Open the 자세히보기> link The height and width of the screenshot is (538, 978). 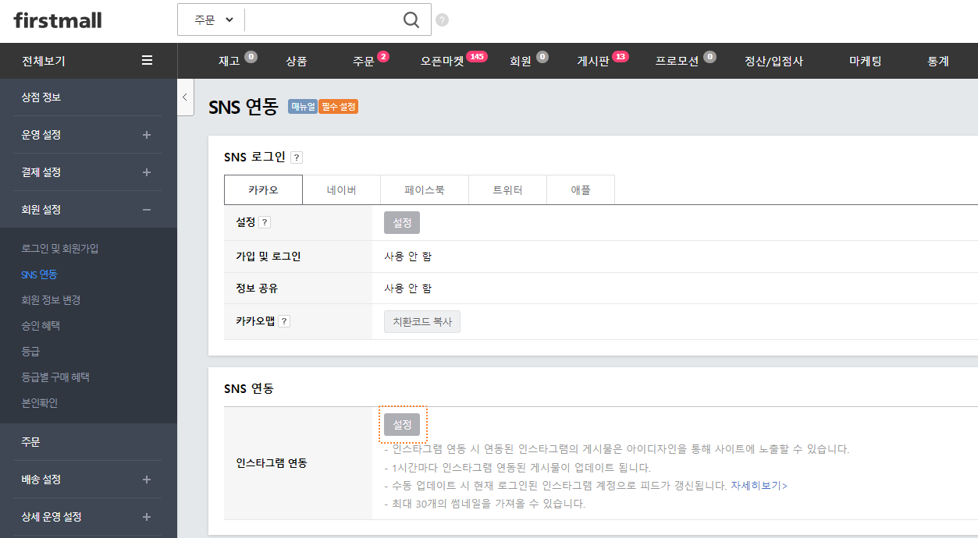click(759, 486)
